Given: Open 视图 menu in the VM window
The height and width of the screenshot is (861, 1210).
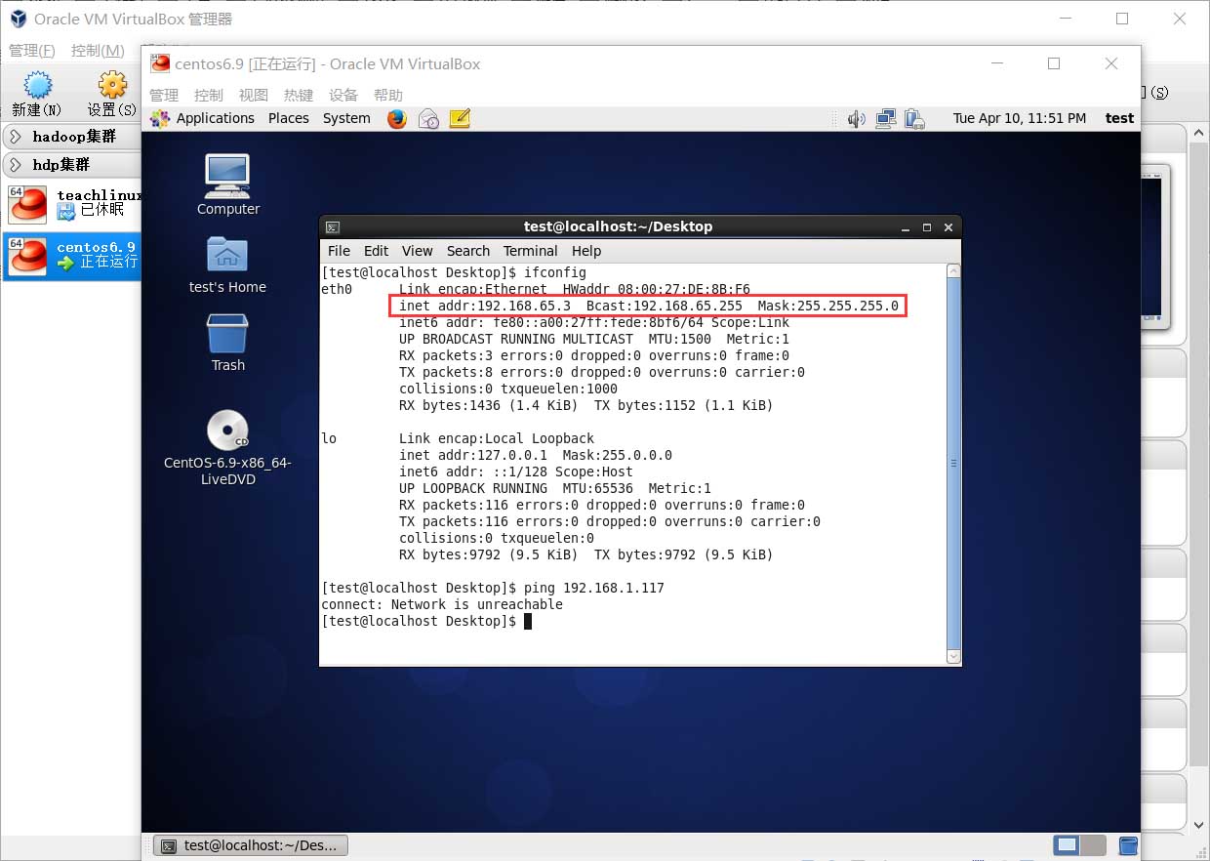Looking at the screenshot, I should (253, 95).
